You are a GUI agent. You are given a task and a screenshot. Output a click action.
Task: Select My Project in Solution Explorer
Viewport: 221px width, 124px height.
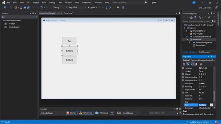(x=198, y=34)
